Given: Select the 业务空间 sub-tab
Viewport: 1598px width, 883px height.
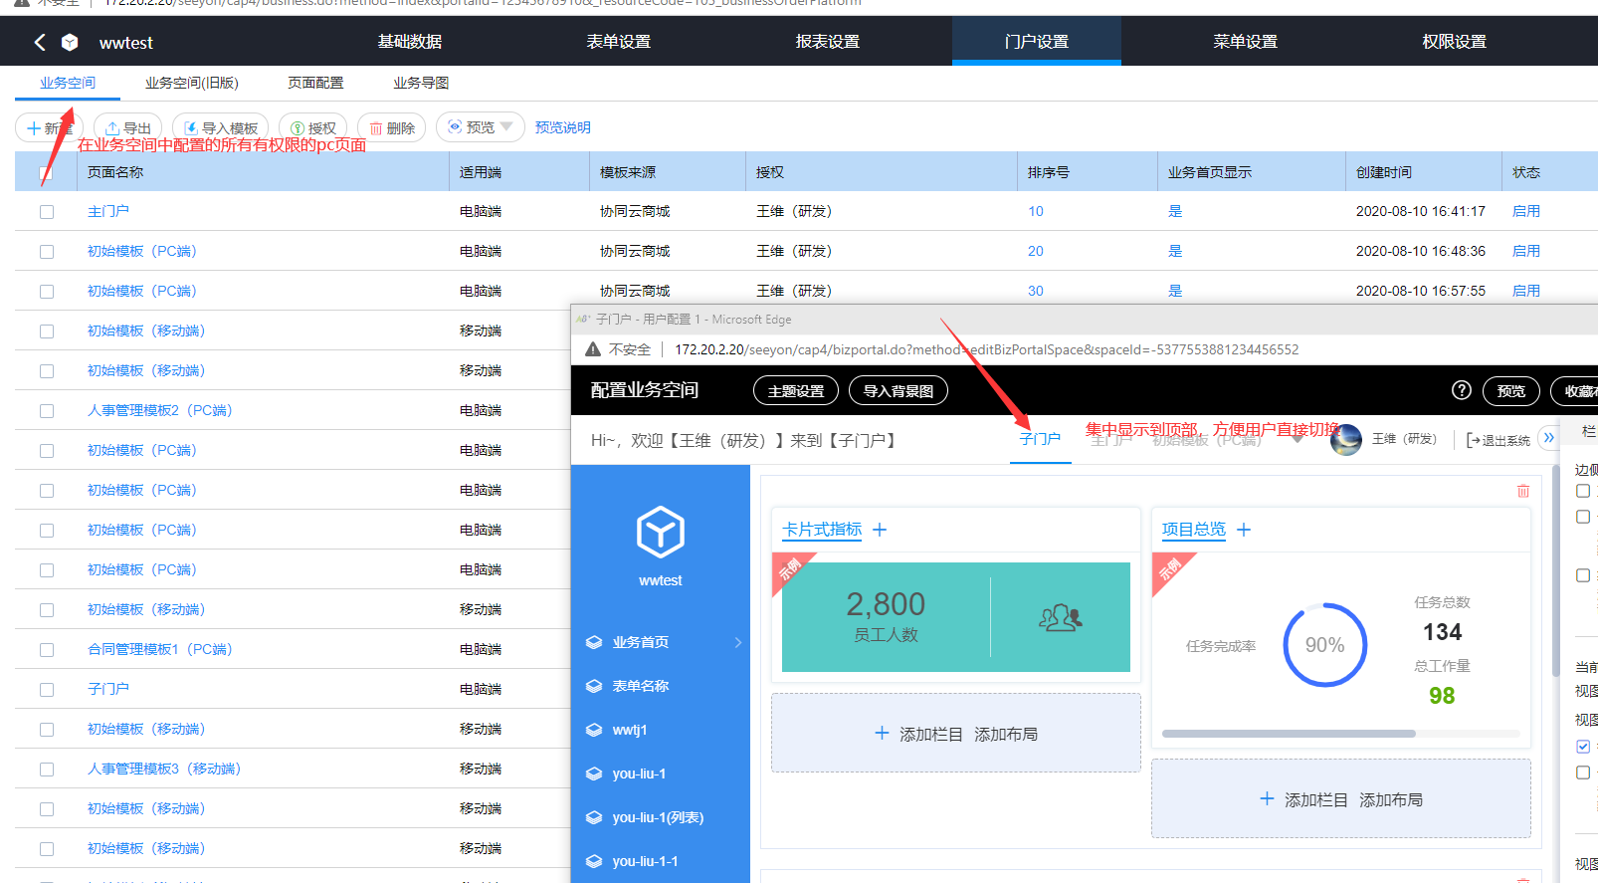Looking at the screenshot, I should (68, 83).
